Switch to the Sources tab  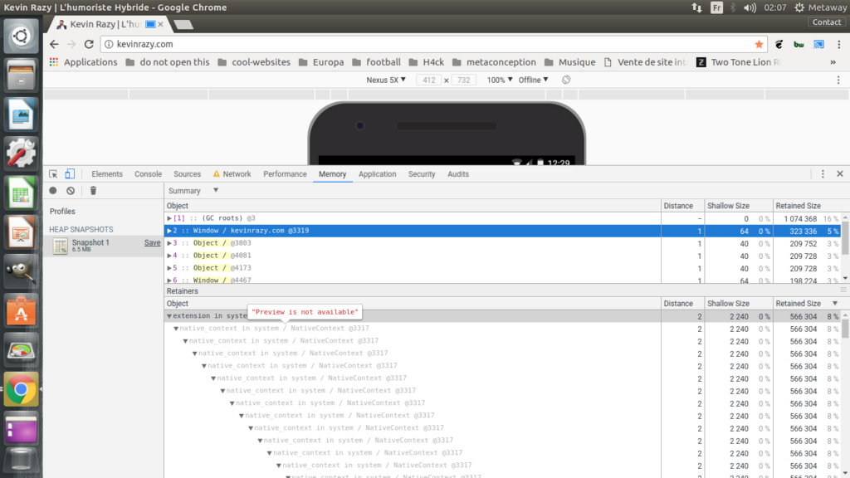coord(187,174)
